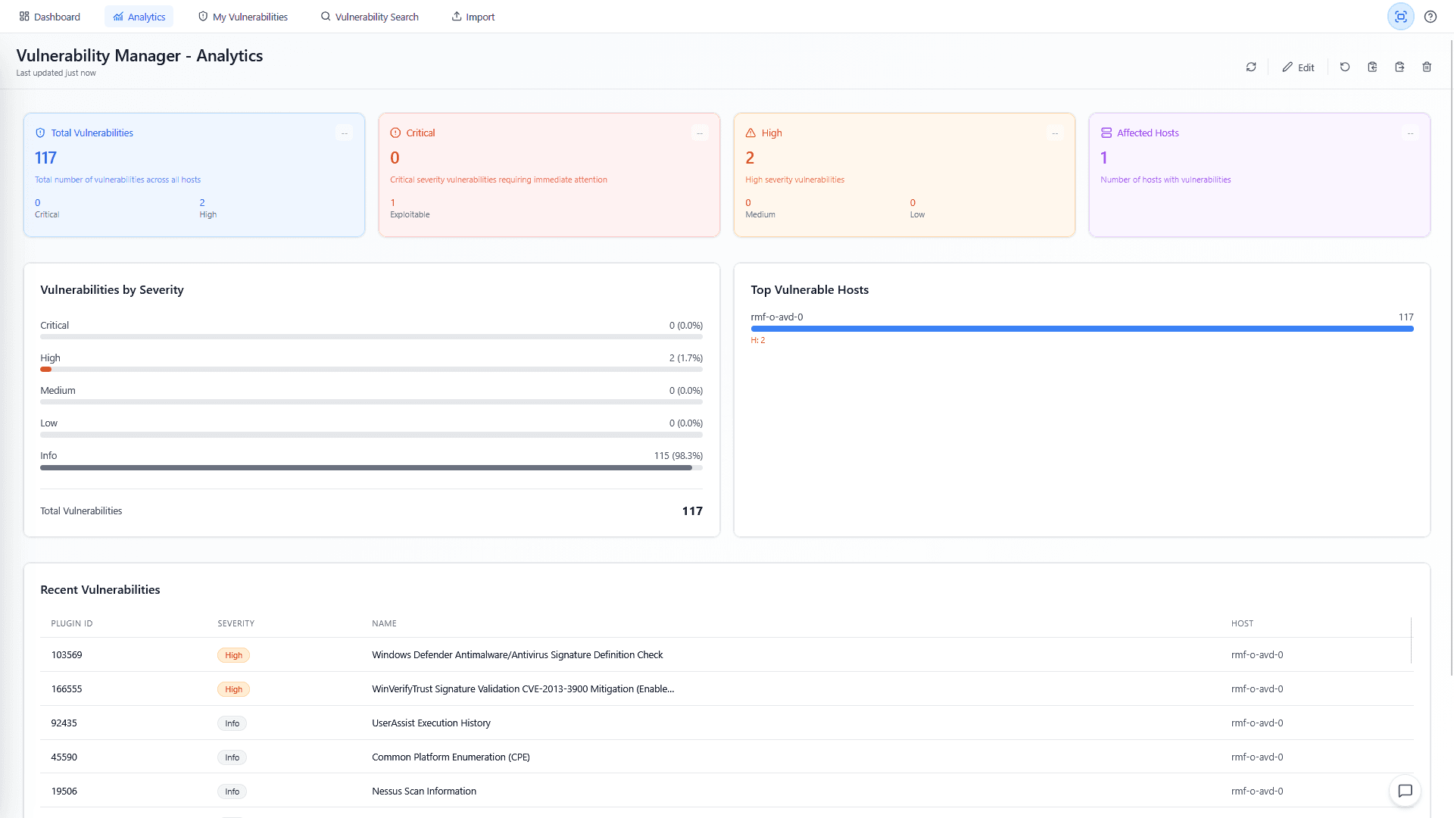Open the Affected Hosts card options
This screenshot has height=818, width=1454.
(1410, 133)
